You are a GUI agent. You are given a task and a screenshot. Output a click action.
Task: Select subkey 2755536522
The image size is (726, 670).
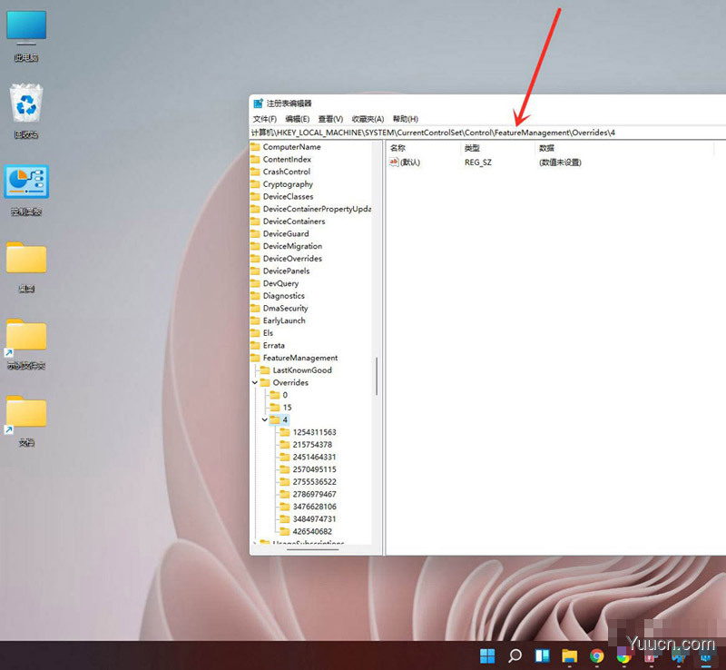click(314, 482)
